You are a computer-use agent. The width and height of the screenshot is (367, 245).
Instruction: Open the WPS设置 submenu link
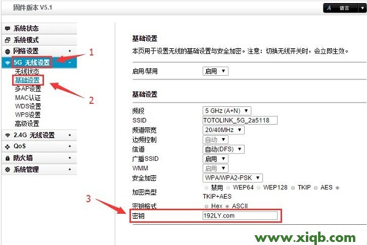pos(28,115)
